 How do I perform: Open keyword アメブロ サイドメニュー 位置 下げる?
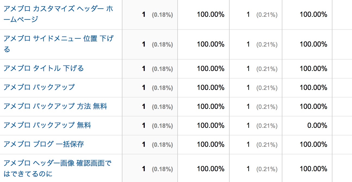tap(58, 44)
